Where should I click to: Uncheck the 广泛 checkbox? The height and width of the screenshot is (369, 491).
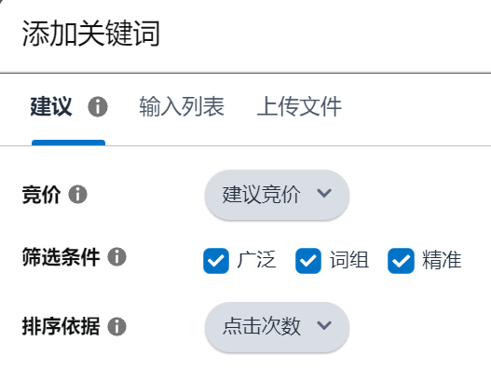[x=216, y=261]
